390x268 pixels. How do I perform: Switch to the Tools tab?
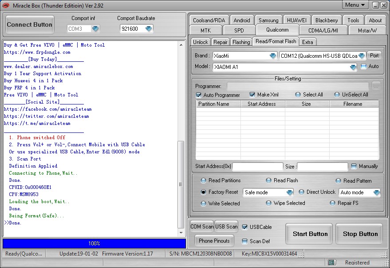tap(353, 20)
